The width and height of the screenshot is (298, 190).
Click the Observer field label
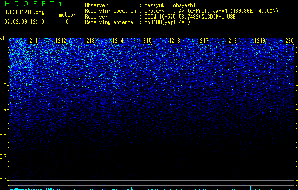pos(96,5)
